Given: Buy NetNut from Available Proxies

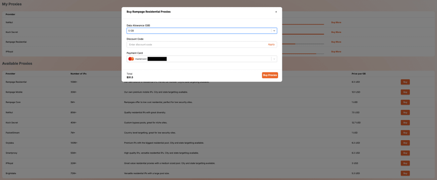Looking at the screenshot, I should pyautogui.click(x=405, y=112).
